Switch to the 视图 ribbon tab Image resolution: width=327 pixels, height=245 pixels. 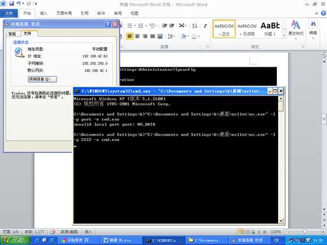coord(135,13)
